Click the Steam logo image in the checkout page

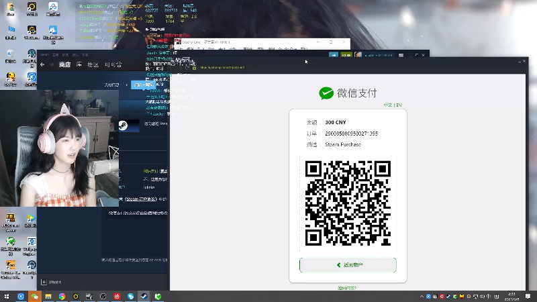click(x=129, y=125)
